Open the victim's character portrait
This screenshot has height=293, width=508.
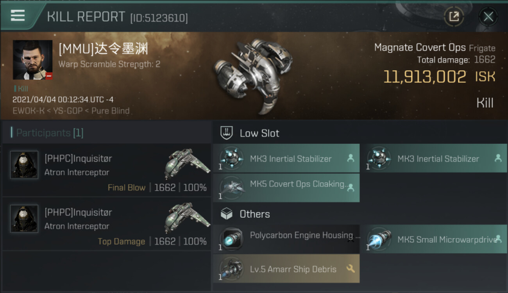coord(32,60)
